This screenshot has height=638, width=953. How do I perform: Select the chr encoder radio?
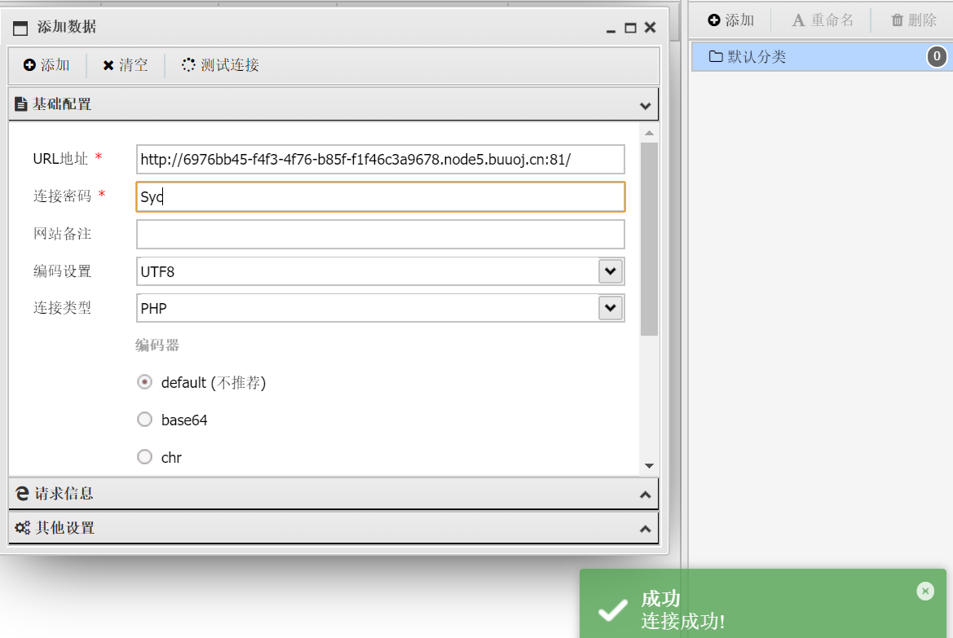tap(144, 457)
